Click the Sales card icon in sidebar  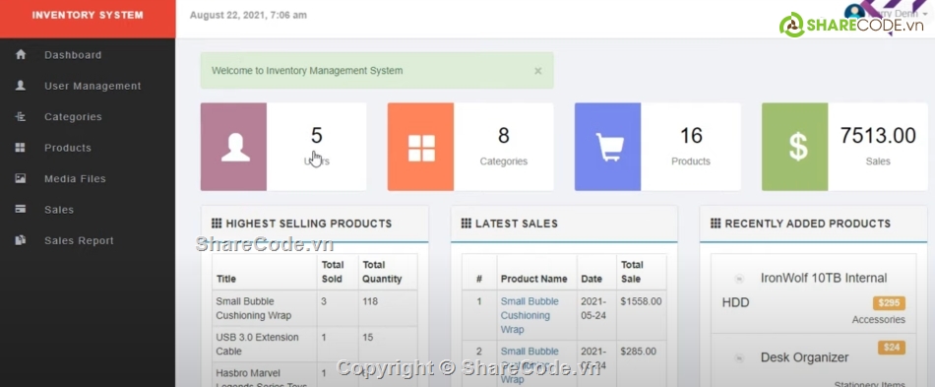point(21,210)
